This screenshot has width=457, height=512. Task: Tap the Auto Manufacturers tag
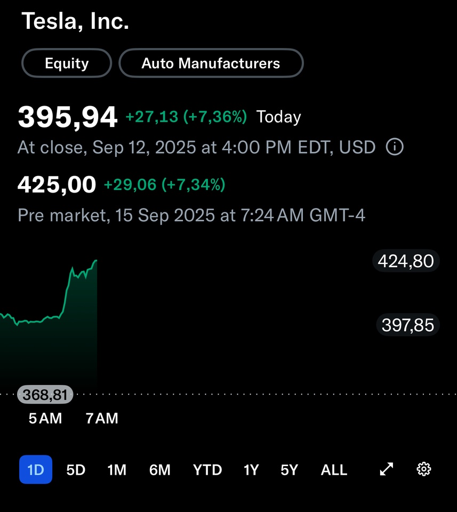coord(211,63)
